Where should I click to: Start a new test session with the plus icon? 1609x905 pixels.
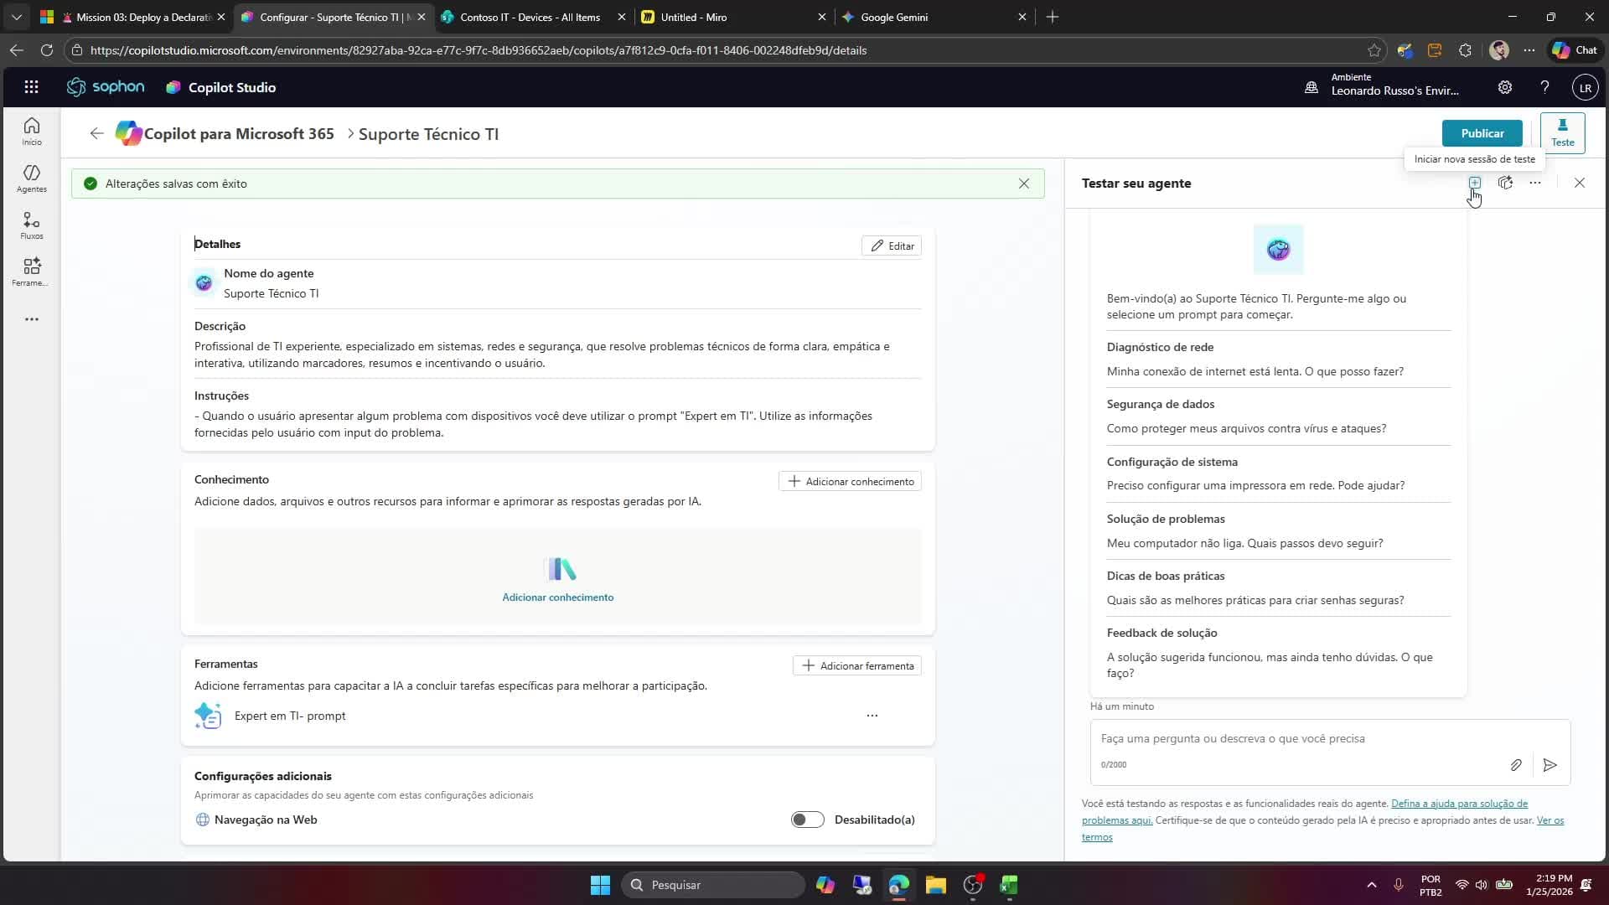point(1475,183)
